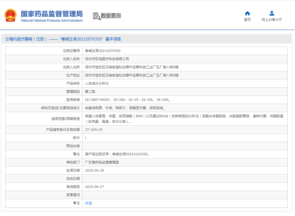Click the document icon before 境内医疗器械 title
Image resolution: width=295 pixels, height=216 pixels.
tap(7, 39)
